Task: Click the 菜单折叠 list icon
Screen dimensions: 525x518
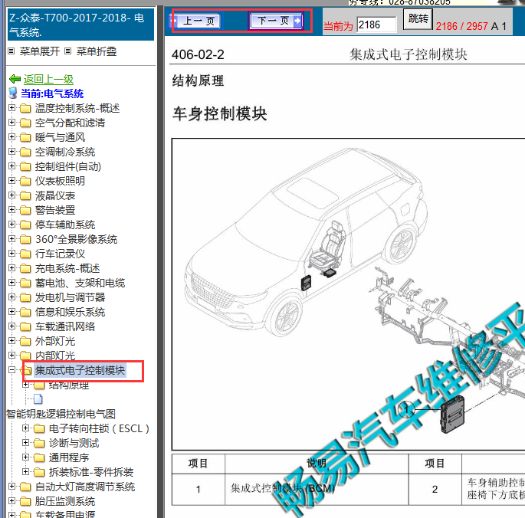Action: (x=68, y=51)
